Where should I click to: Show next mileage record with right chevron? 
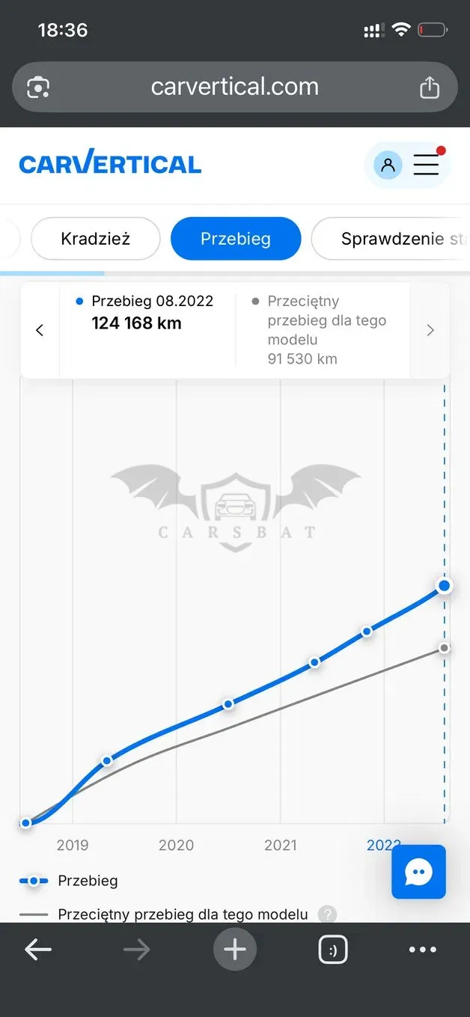(x=430, y=330)
